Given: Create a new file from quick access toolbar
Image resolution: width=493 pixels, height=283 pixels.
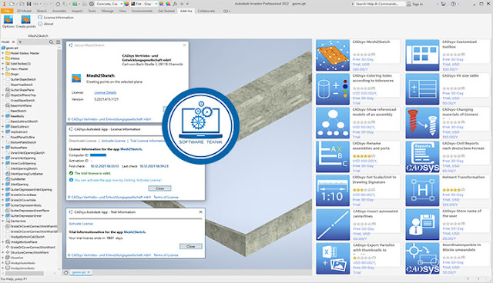Looking at the screenshot, I should pos(12,4).
